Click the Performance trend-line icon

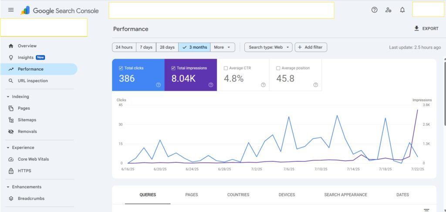pyautogui.click(x=11, y=69)
